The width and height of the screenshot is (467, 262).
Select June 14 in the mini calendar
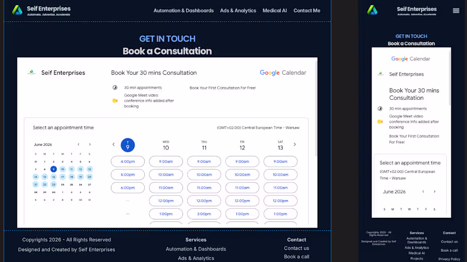(36, 177)
